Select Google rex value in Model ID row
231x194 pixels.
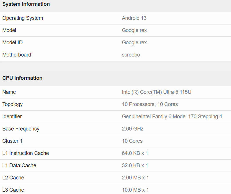pyautogui.click(x=134, y=43)
